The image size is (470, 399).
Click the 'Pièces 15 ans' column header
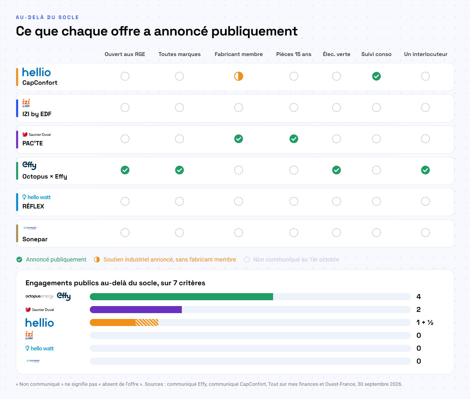tap(294, 54)
